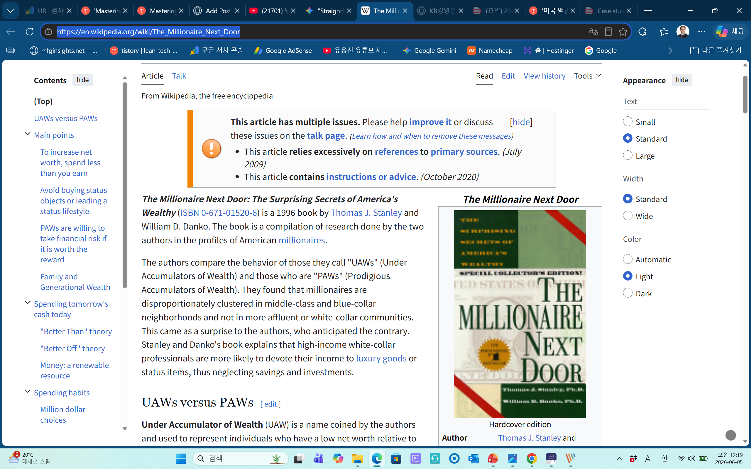This screenshot has width=751, height=469.
Task: Open volume speaker icon in tray
Action: coord(691,458)
